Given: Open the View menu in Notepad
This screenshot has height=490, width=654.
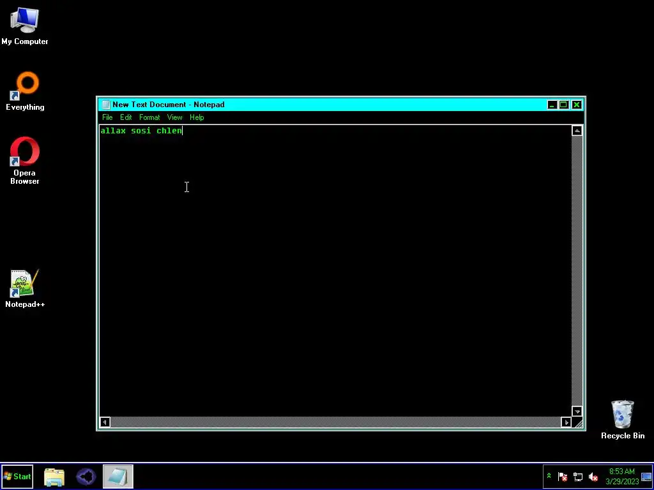Looking at the screenshot, I should coord(175,117).
